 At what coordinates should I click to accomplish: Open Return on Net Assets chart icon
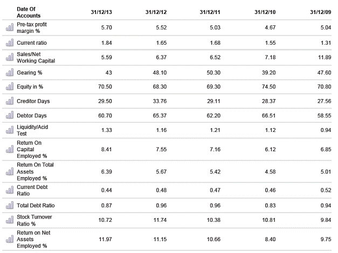pyautogui.click(x=9, y=238)
